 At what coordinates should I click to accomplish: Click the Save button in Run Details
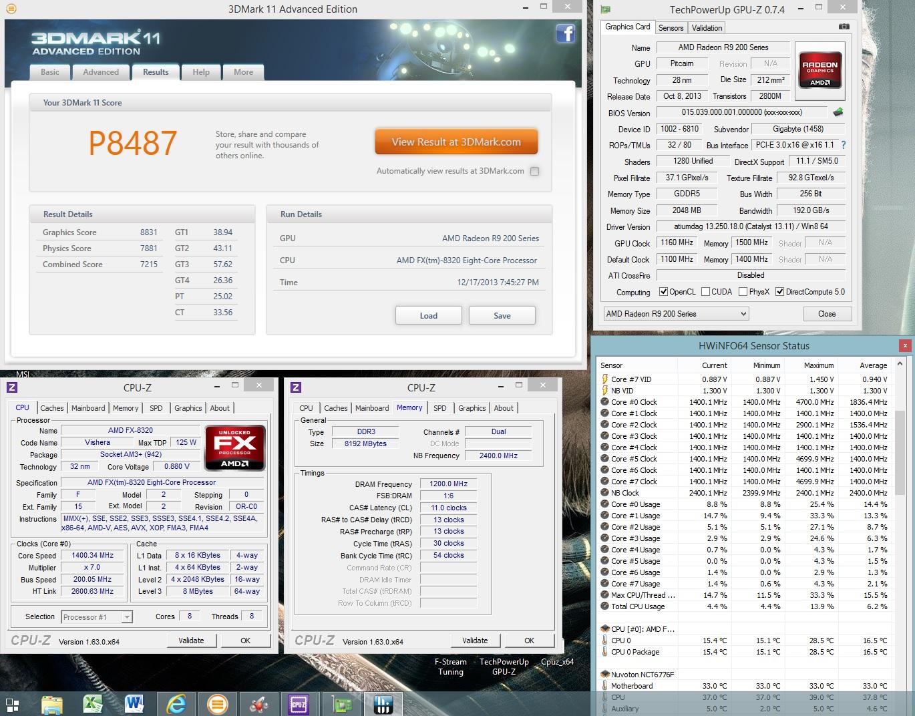click(x=502, y=315)
